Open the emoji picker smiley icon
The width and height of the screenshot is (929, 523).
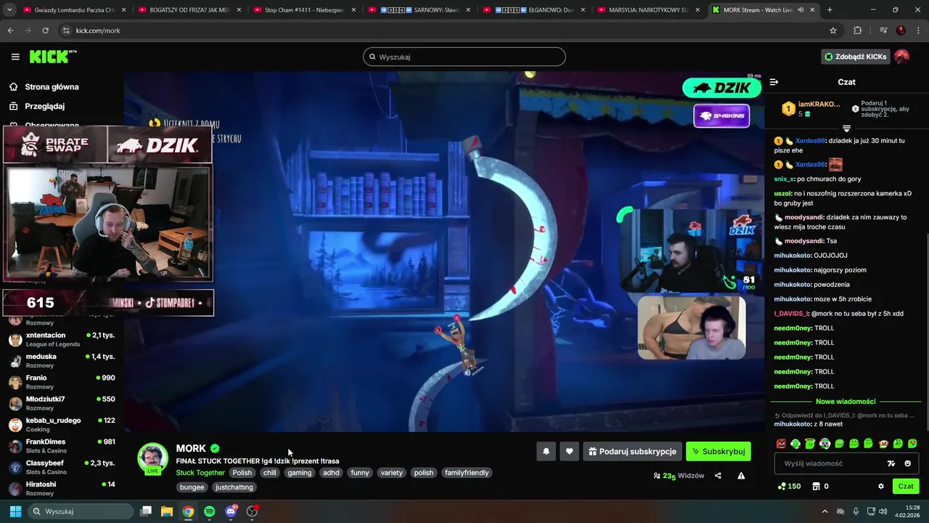coord(907,463)
